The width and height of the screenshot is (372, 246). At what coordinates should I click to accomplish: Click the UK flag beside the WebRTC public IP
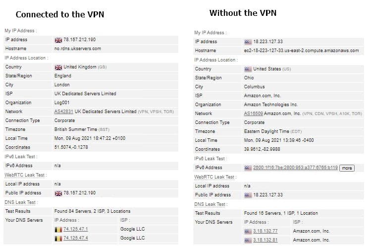click(x=58, y=193)
